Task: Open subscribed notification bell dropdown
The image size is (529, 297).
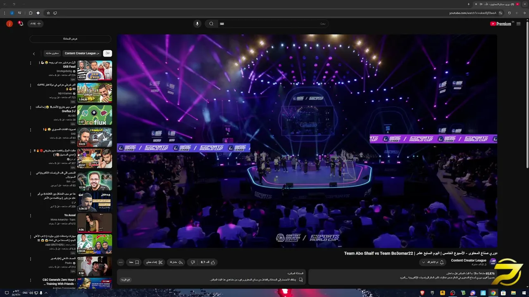Action: (433, 262)
